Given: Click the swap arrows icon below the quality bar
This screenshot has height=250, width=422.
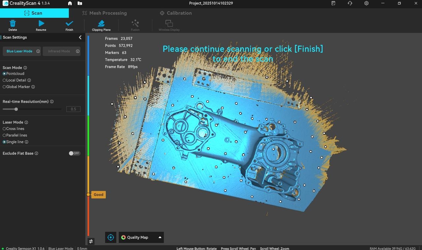Looking at the screenshot, I should [91, 241].
